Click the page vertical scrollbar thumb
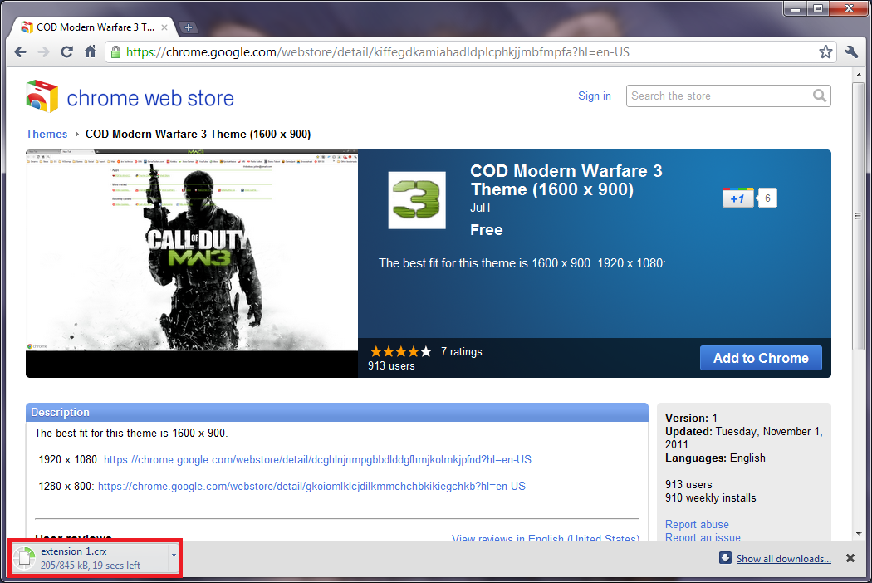872x583 pixels. tap(858, 216)
